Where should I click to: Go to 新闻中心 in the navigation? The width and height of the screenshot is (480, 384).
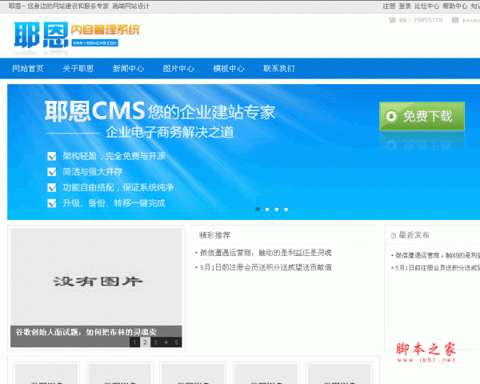coord(128,69)
